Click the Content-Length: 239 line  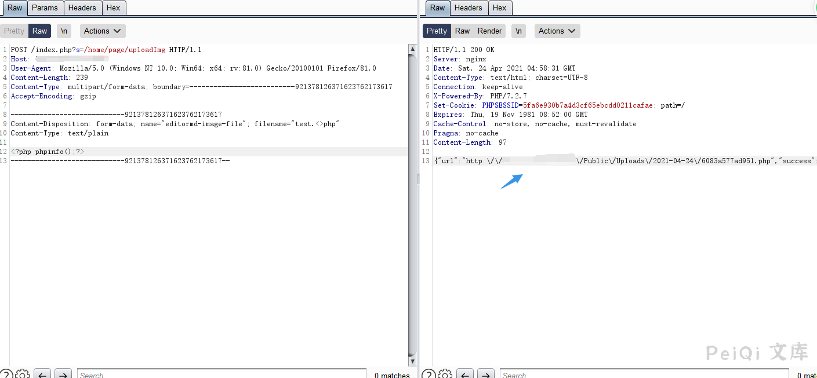49,78
